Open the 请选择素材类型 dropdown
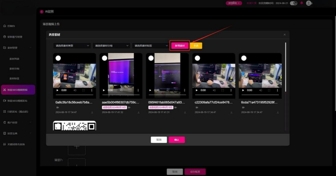The height and width of the screenshot is (176, 336). coord(72,46)
